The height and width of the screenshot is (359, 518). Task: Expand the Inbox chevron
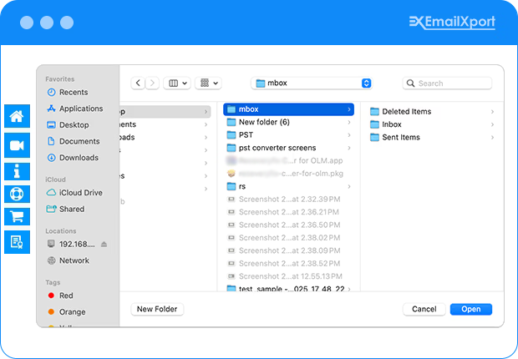(493, 124)
